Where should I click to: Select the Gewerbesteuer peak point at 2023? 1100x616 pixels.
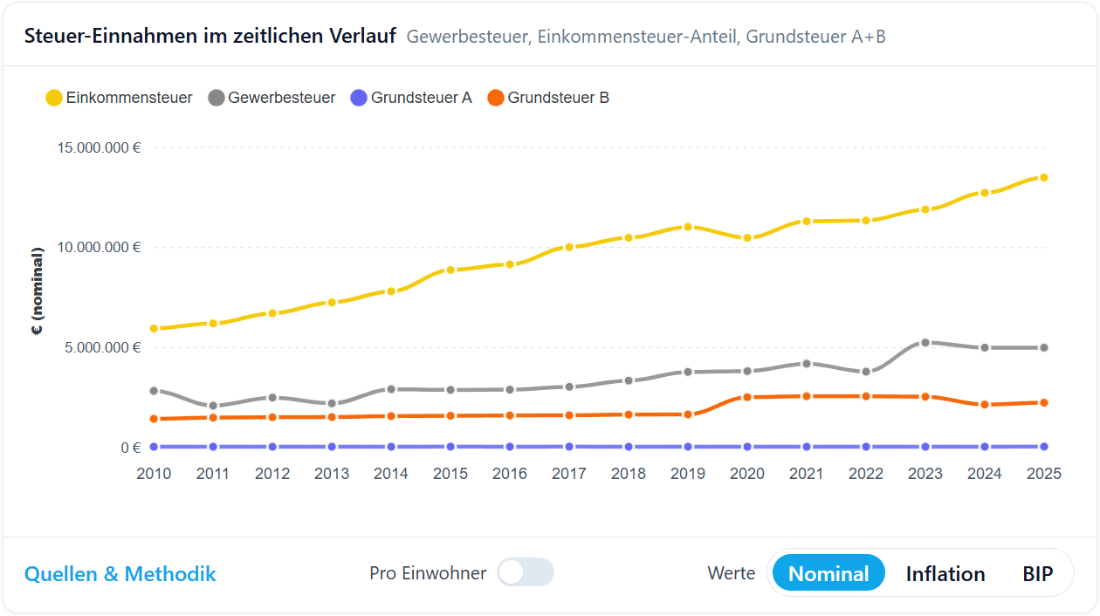[x=925, y=341]
